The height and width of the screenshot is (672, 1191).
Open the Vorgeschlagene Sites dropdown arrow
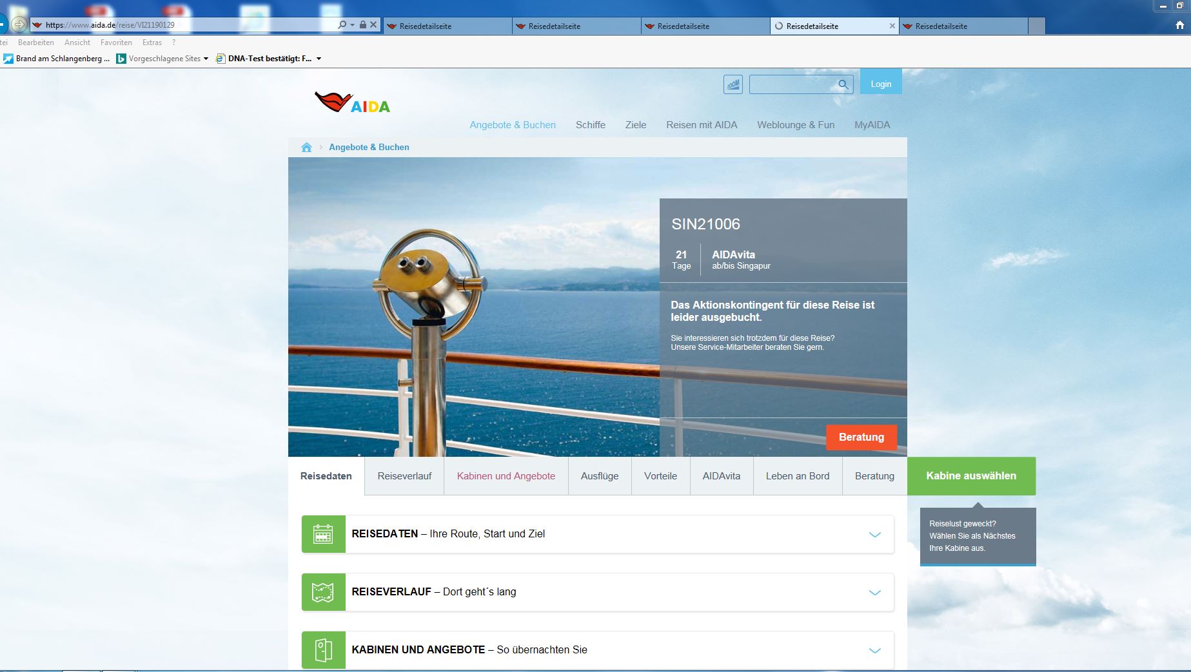pyautogui.click(x=206, y=59)
